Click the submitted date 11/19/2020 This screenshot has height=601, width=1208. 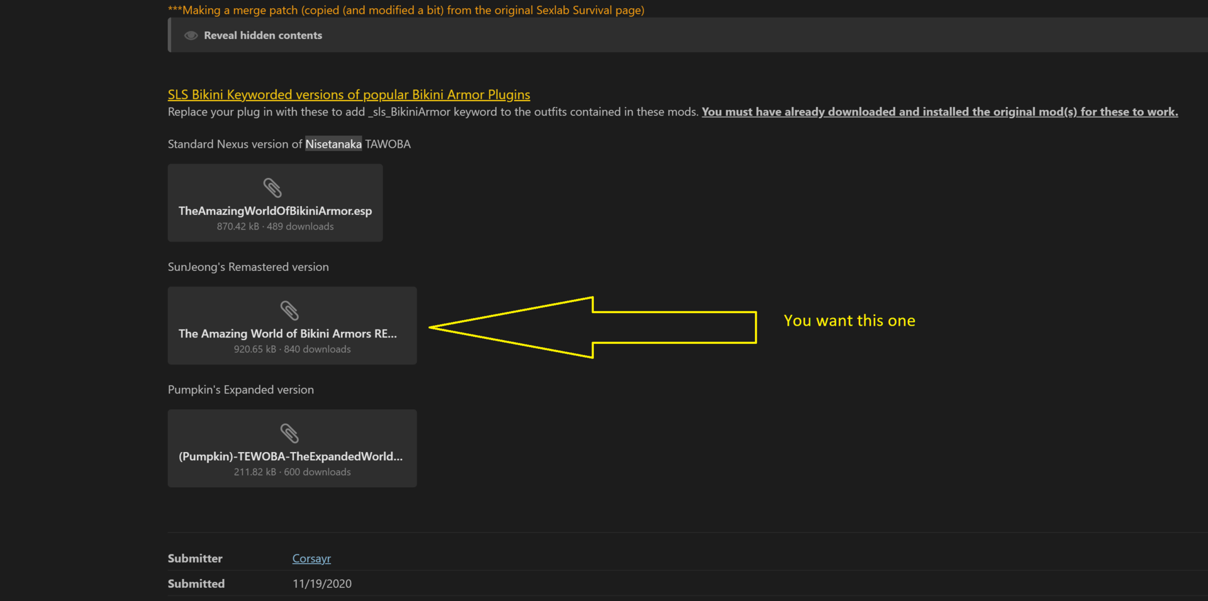point(322,583)
